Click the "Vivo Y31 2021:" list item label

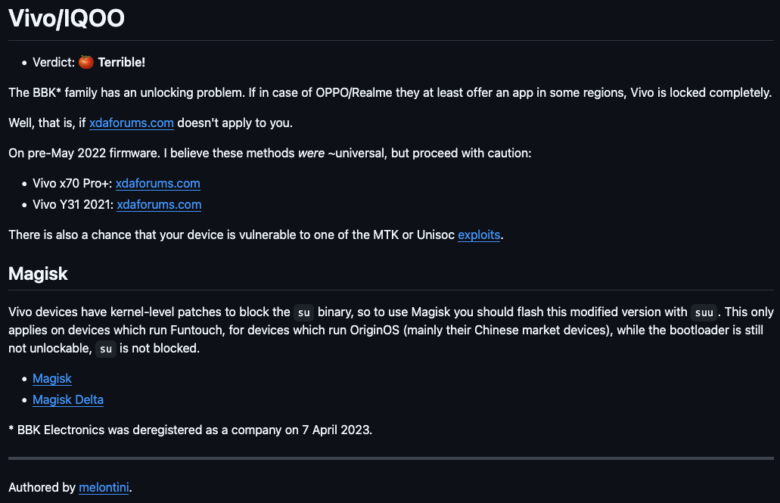[x=73, y=204]
